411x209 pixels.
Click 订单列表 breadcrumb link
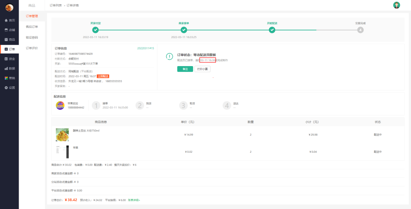(x=56, y=5)
